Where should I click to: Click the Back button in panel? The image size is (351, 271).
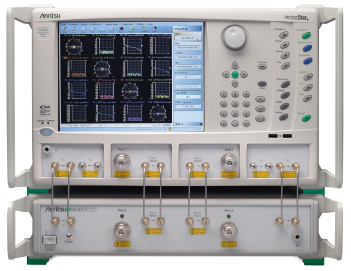[x=179, y=124]
